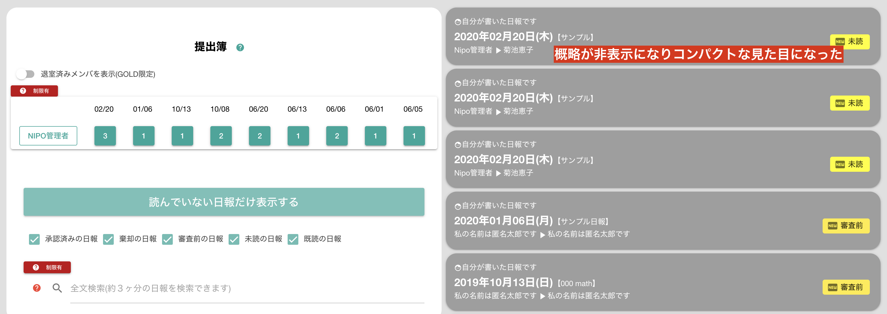Open the 10/08 count button showing 2
Screen dimensions: 887x314
(221, 136)
